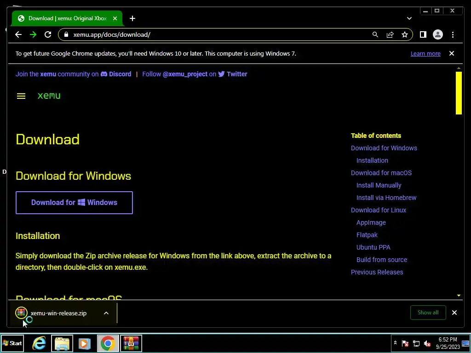
Task: Expand options chevron for xemu-win-release.zip
Action: point(106,313)
